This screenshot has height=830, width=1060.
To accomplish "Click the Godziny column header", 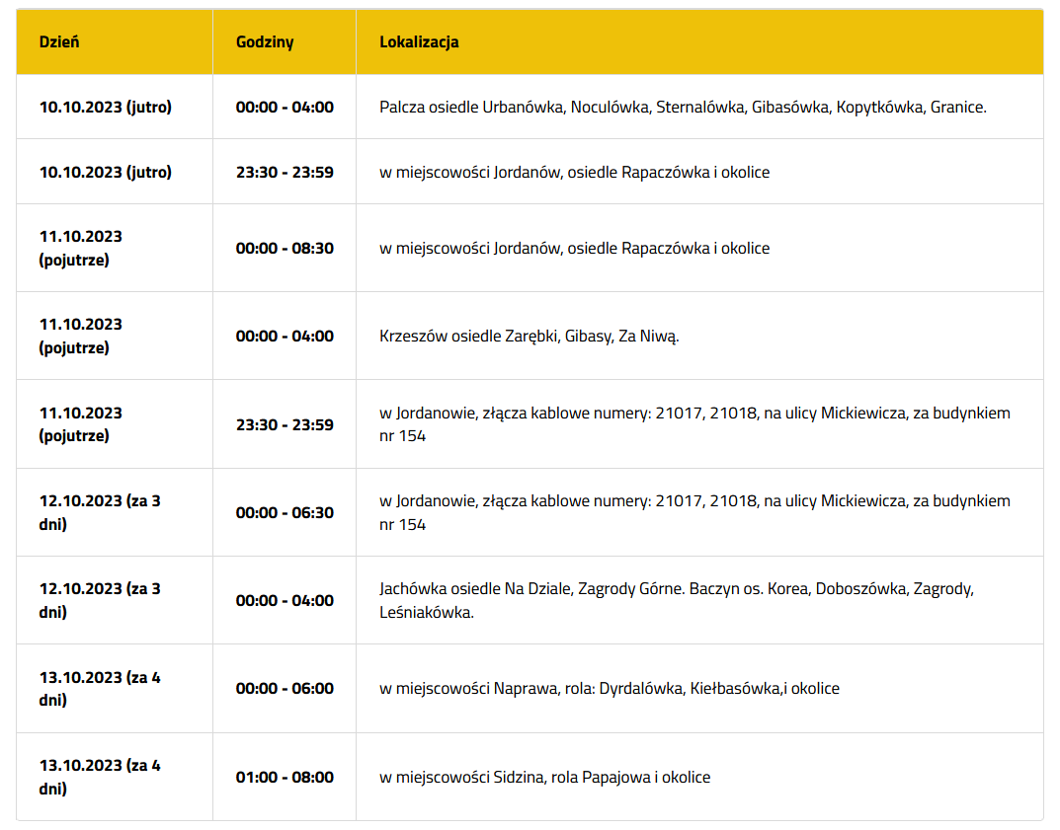I will tap(265, 41).
